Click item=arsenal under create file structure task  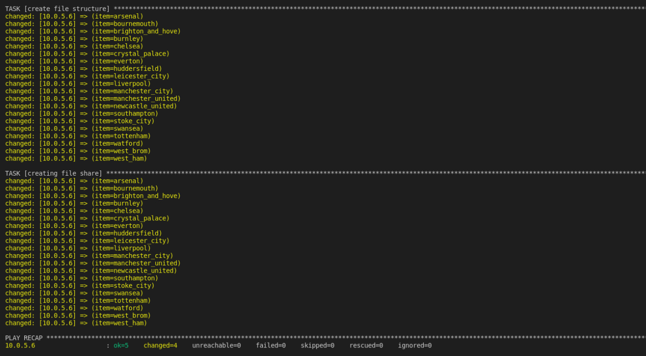pyautogui.click(x=117, y=16)
